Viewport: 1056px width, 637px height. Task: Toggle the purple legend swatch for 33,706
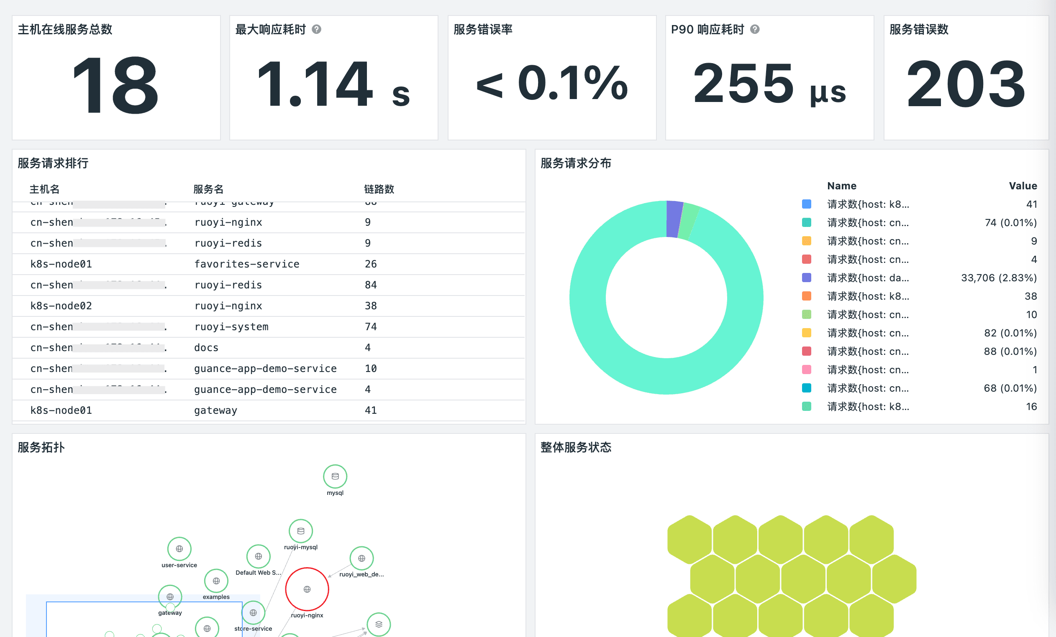(806, 278)
